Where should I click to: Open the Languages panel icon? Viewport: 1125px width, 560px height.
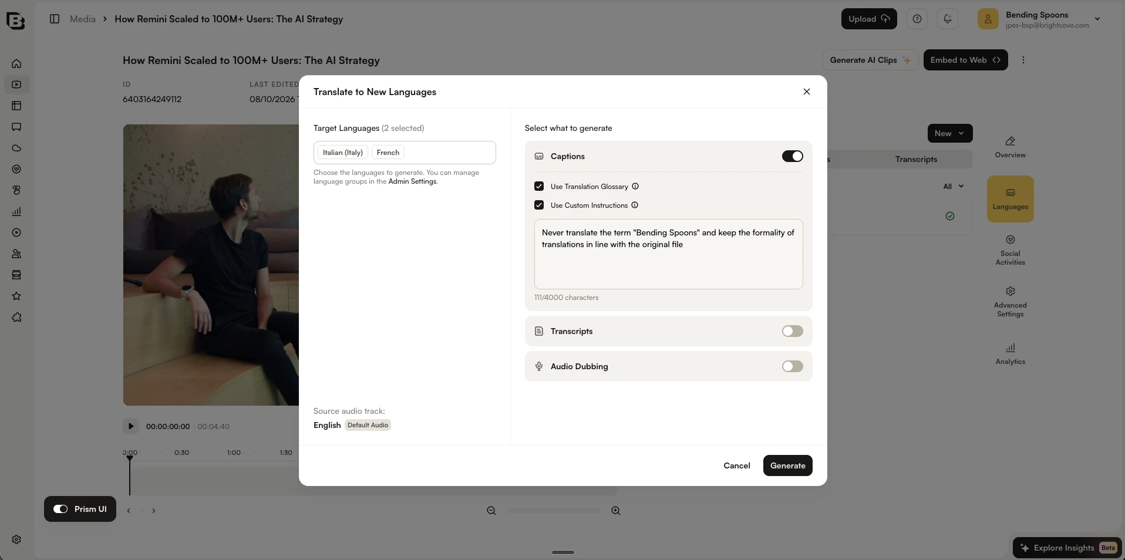(1010, 199)
